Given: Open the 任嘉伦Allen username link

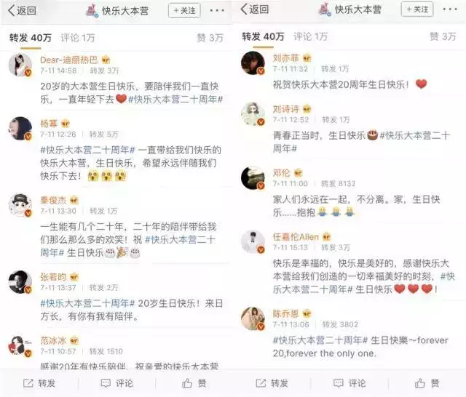Looking at the screenshot, I should 296,237.
